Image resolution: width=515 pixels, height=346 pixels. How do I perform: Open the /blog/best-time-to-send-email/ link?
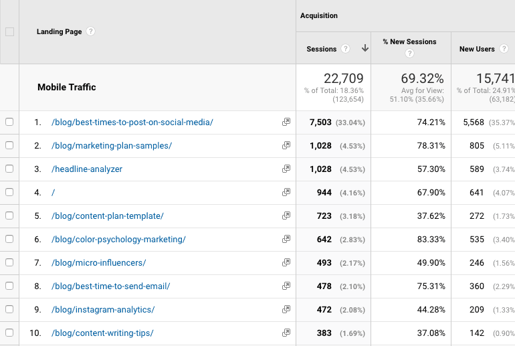tap(110, 286)
